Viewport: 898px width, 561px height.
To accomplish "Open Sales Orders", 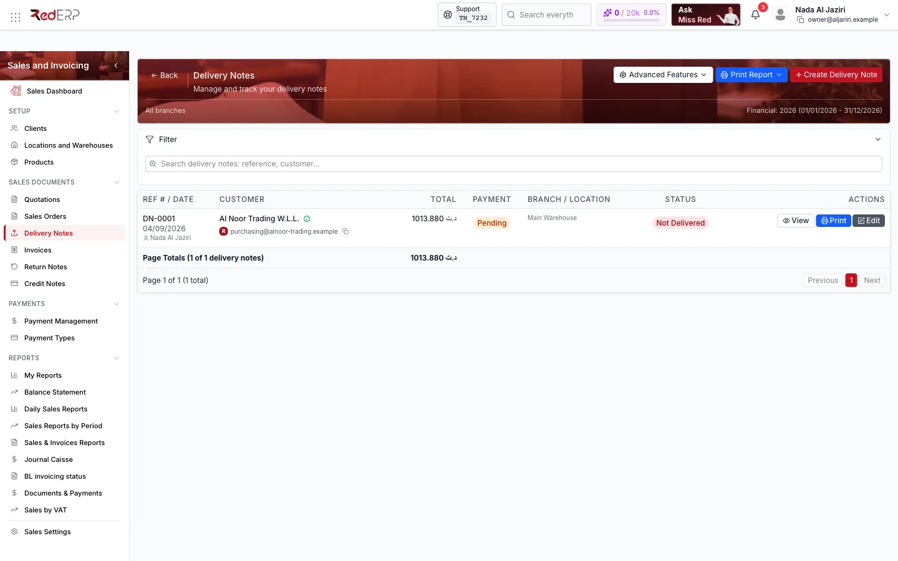I will (45, 216).
